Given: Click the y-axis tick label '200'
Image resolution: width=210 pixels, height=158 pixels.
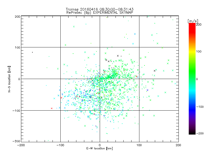Looking at the screenshot, I should tap(17, 17).
